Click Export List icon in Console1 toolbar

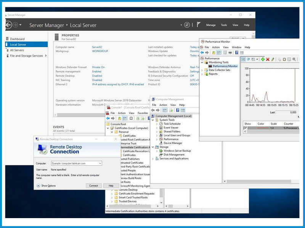click(x=143, y=118)
